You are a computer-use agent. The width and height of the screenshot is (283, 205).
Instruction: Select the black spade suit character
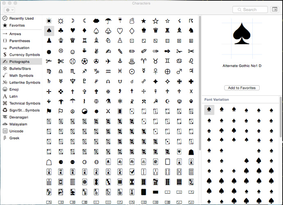click(49, 31)
